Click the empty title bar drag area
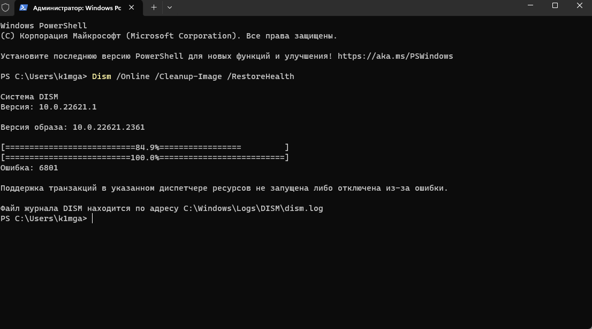This screenshot has height=329, width=592. click(340, 7)
